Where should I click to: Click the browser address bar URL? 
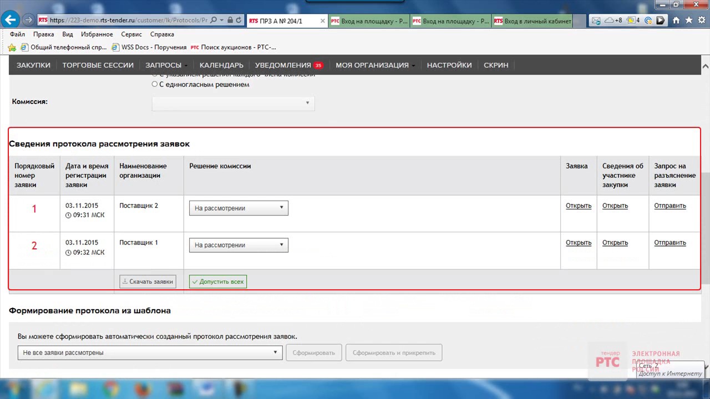(x=128, y=20)
